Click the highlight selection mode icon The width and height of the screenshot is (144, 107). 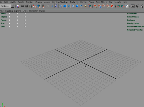[x=90, y=6]
